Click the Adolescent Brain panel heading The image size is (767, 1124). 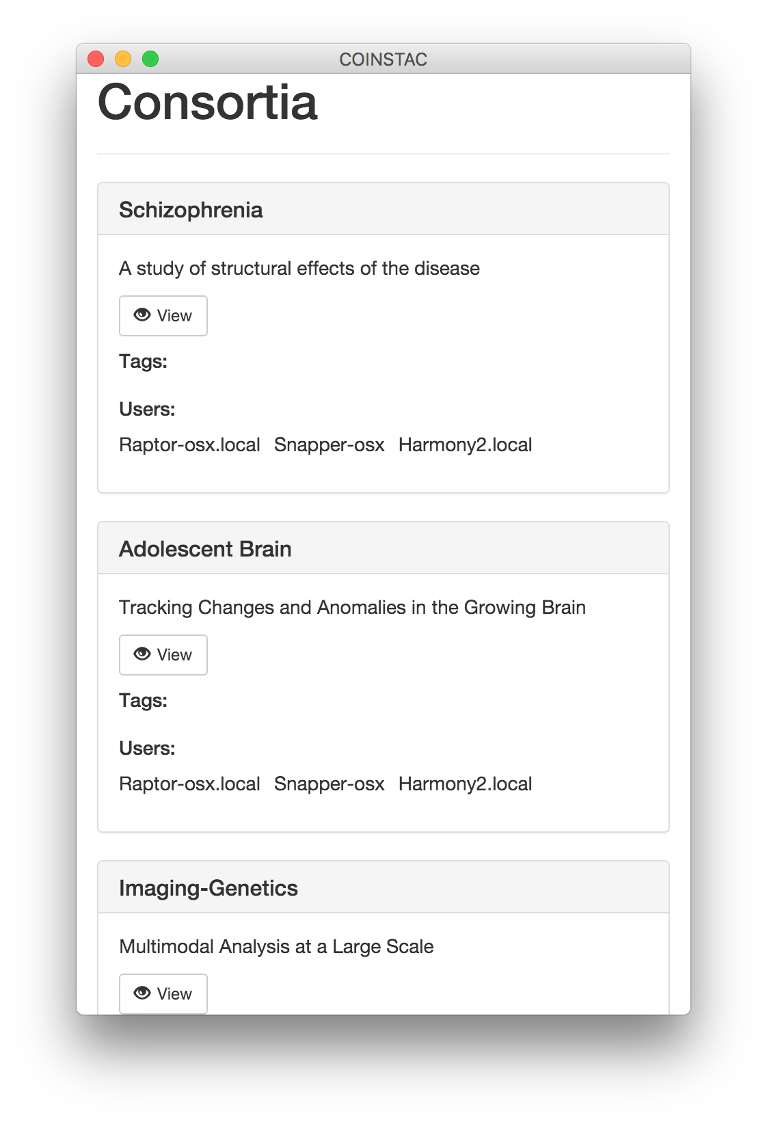(x=205, y=549)
